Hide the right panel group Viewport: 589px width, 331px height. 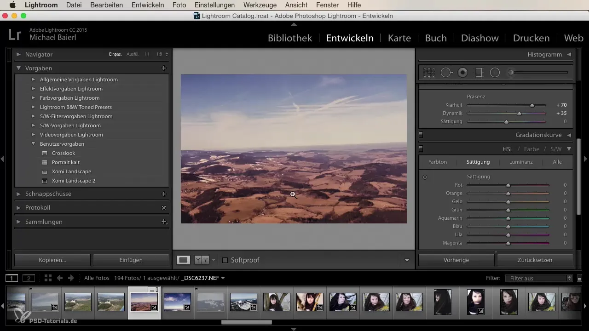click(x=586, y=159)
